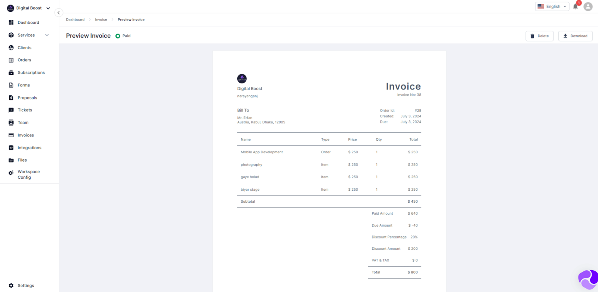The width and height of the screenshot is (598, 292).
Task: Click the US flag icon
Action: tap(540, 6)
